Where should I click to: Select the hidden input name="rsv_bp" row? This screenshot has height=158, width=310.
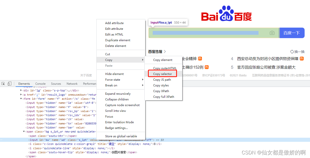(x=61, y=111)
